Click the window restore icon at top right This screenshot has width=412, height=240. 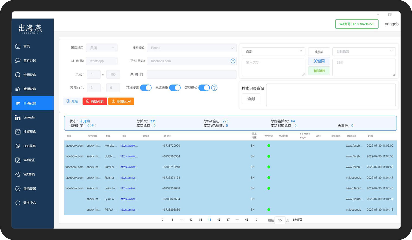point(390,14)
